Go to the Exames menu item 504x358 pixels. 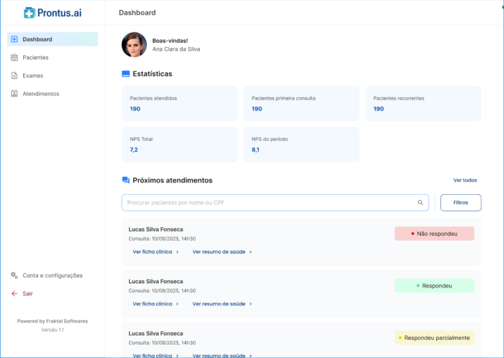coord(52,76)
